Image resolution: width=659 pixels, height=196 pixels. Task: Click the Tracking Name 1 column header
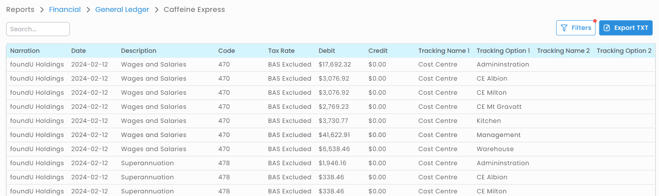pyautogui.click(x=444, y=51)
